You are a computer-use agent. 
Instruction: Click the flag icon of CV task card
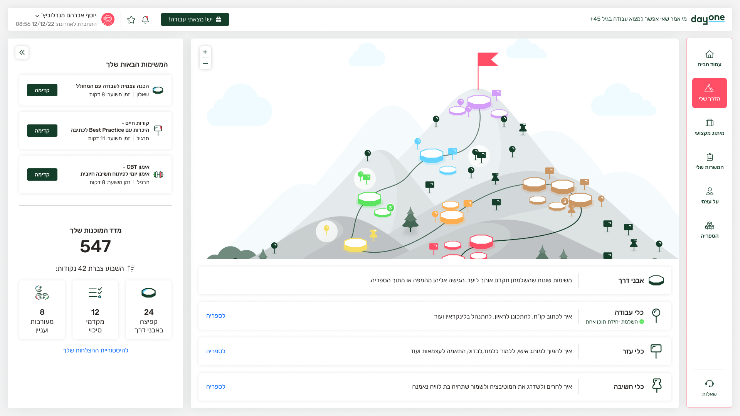point(158,130)
